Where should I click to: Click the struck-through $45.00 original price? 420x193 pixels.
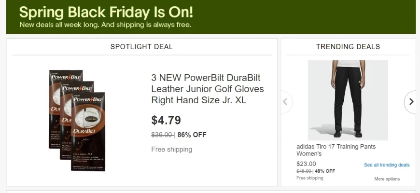tap(304, 171)
